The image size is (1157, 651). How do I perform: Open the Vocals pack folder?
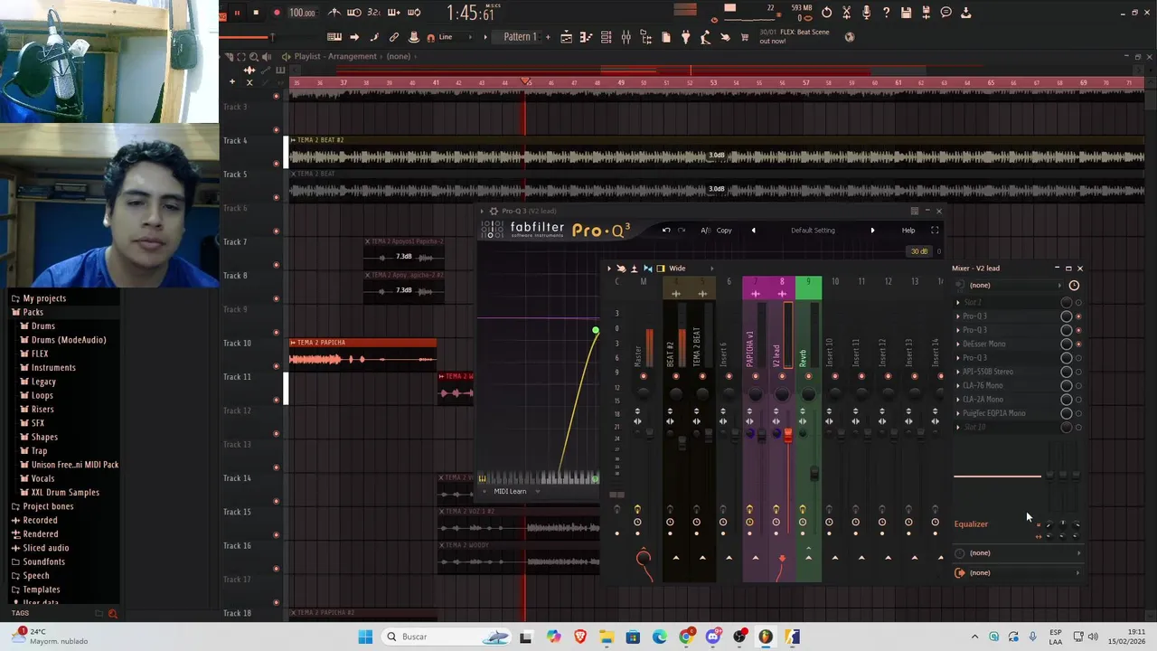point(42,478)
